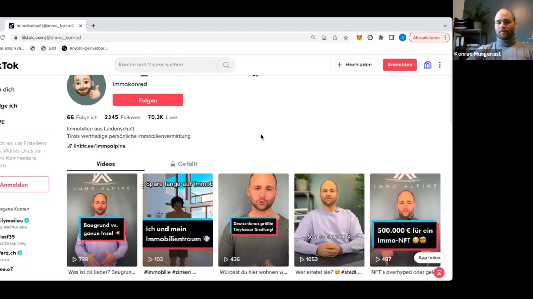Select the immokonrad browser tab
The height and width of the screenshot is (299, 533).
tap(46, 25)
